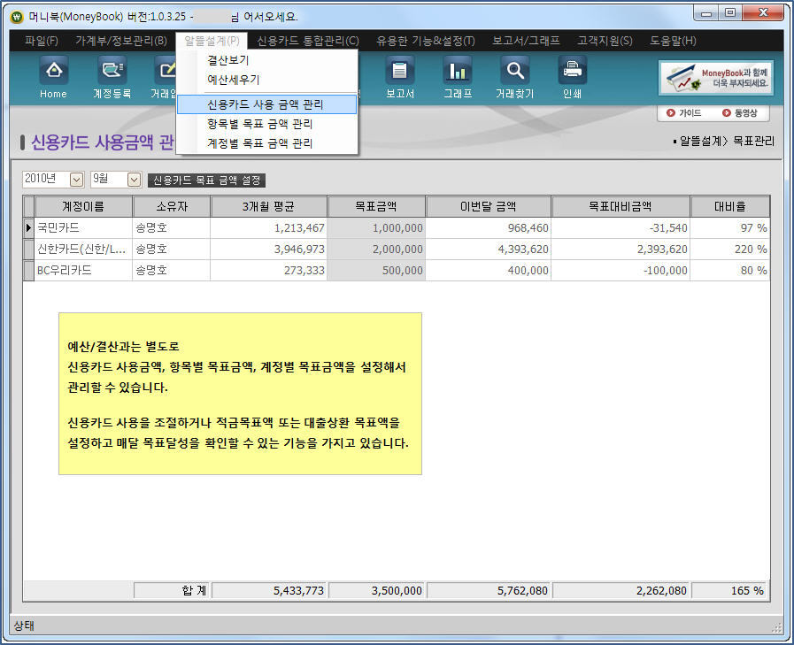Click the 목표금액 column header
This screenshot has width=794, height=645.
point(376,206)
